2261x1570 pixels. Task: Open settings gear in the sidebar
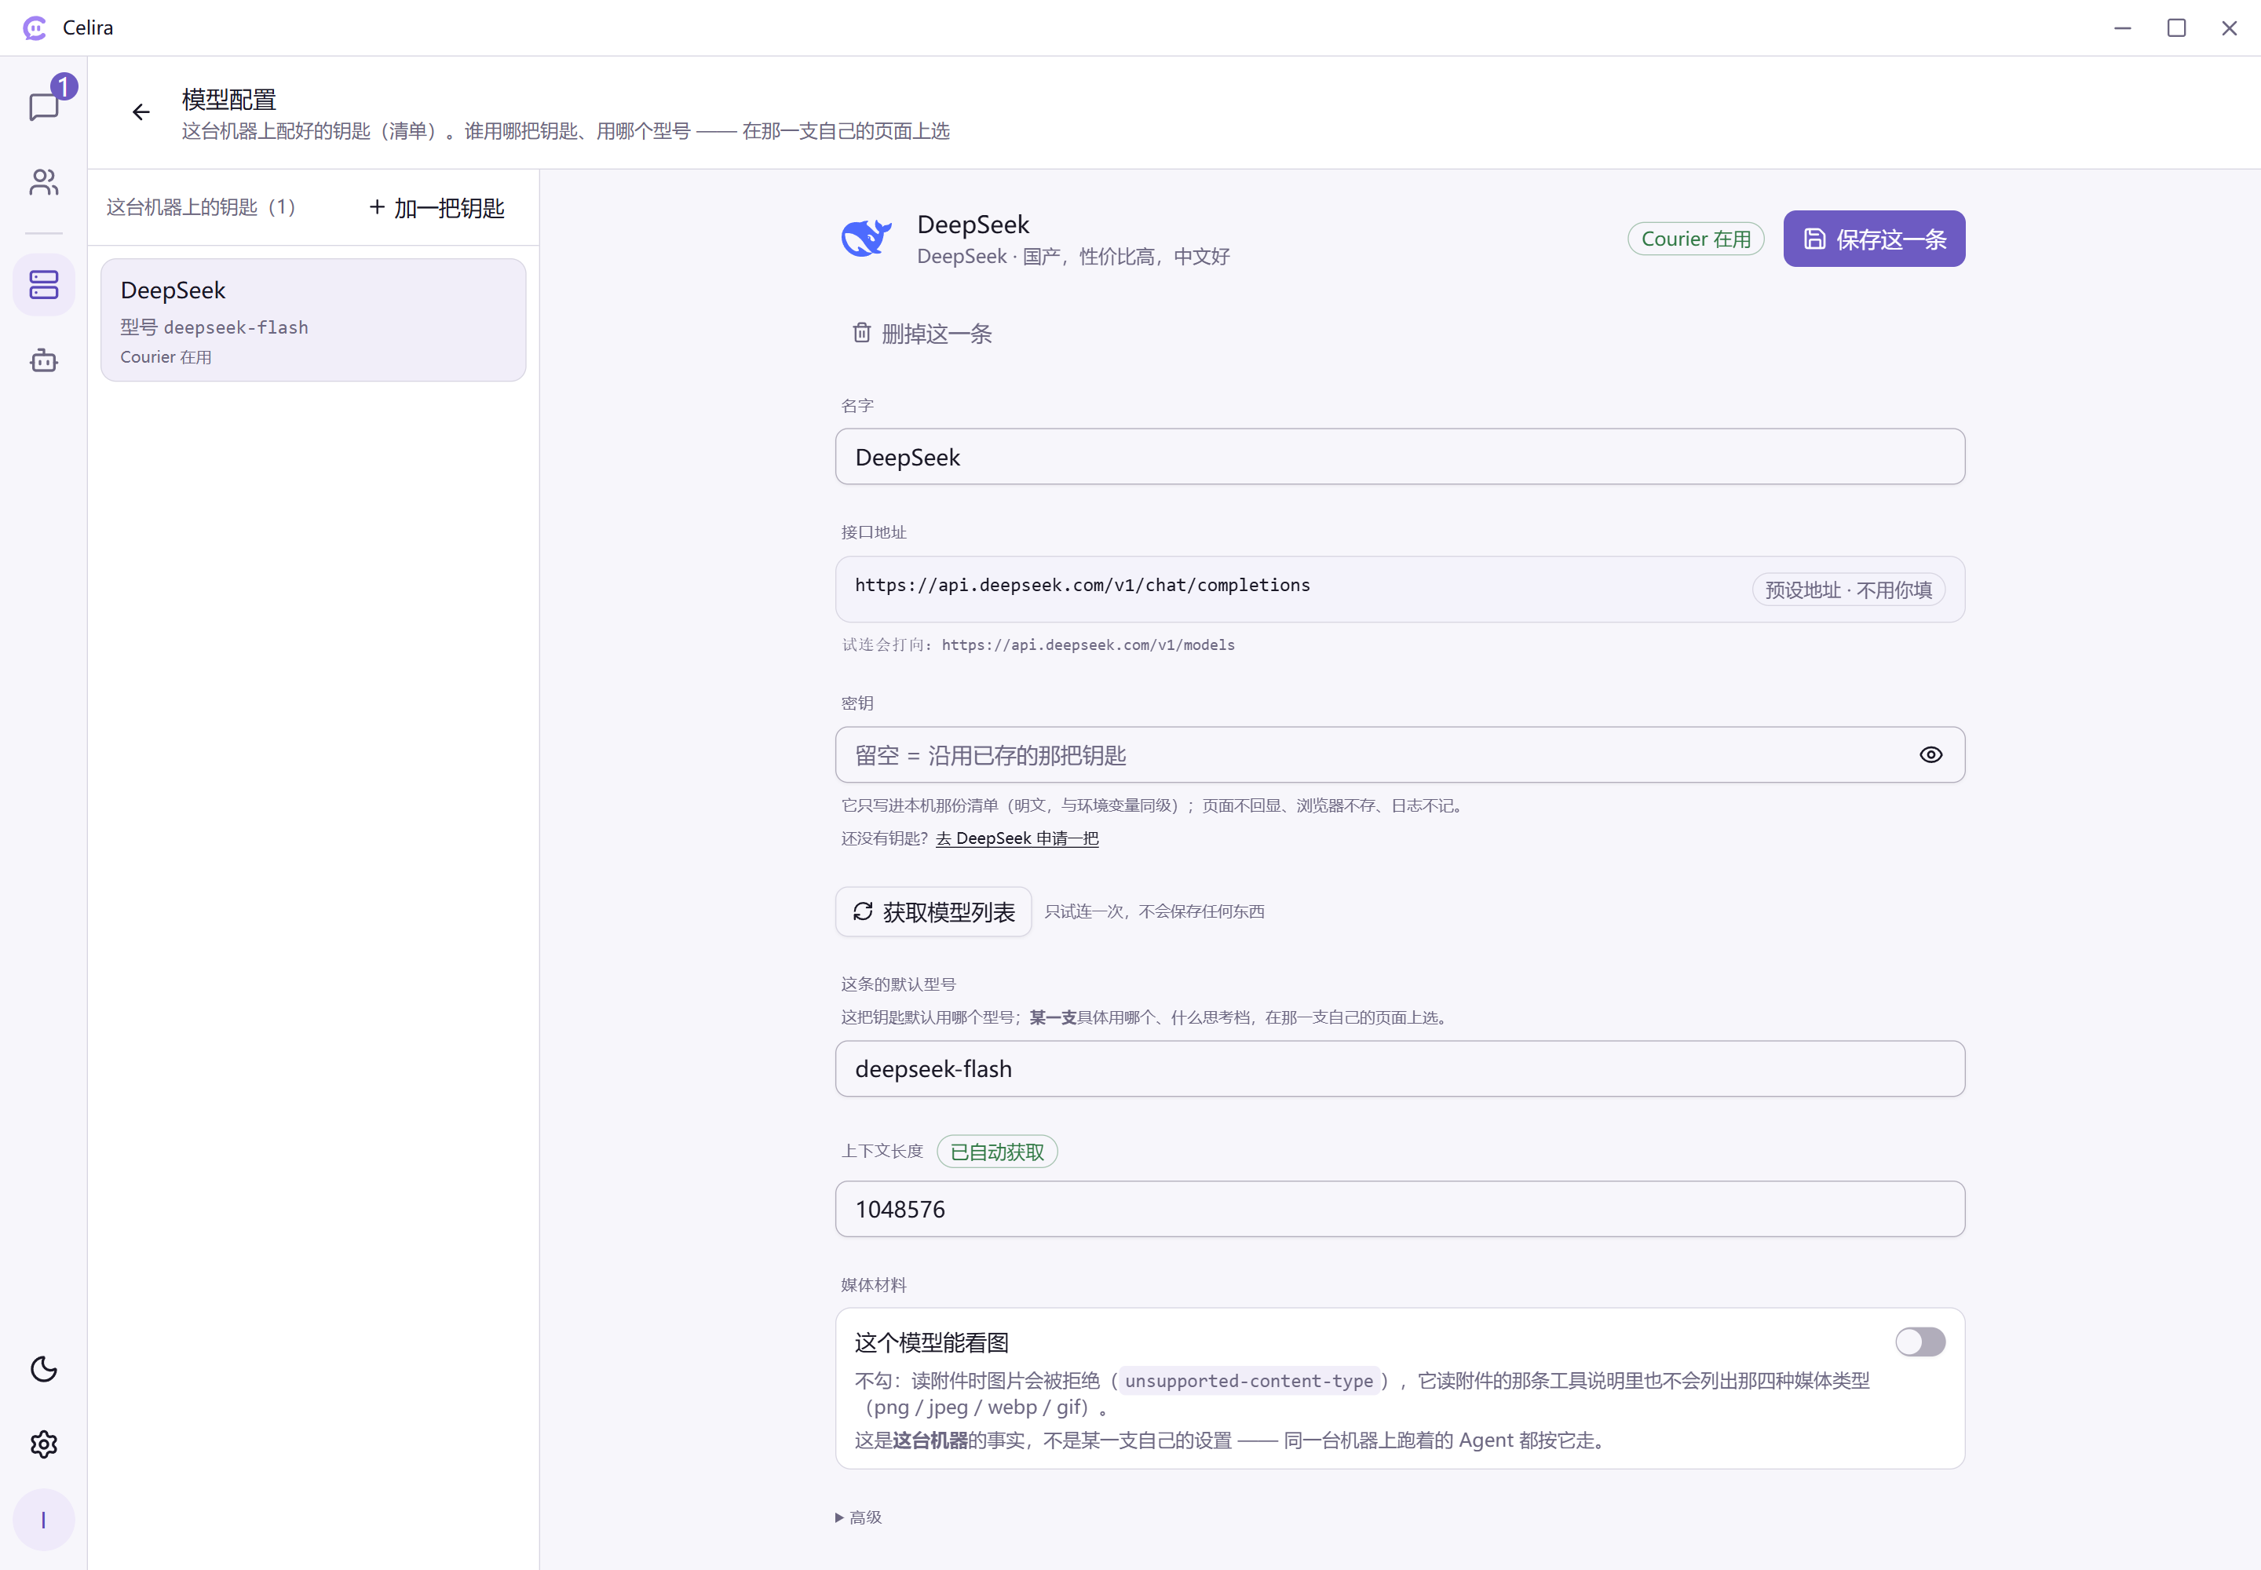click(44, 1444)
